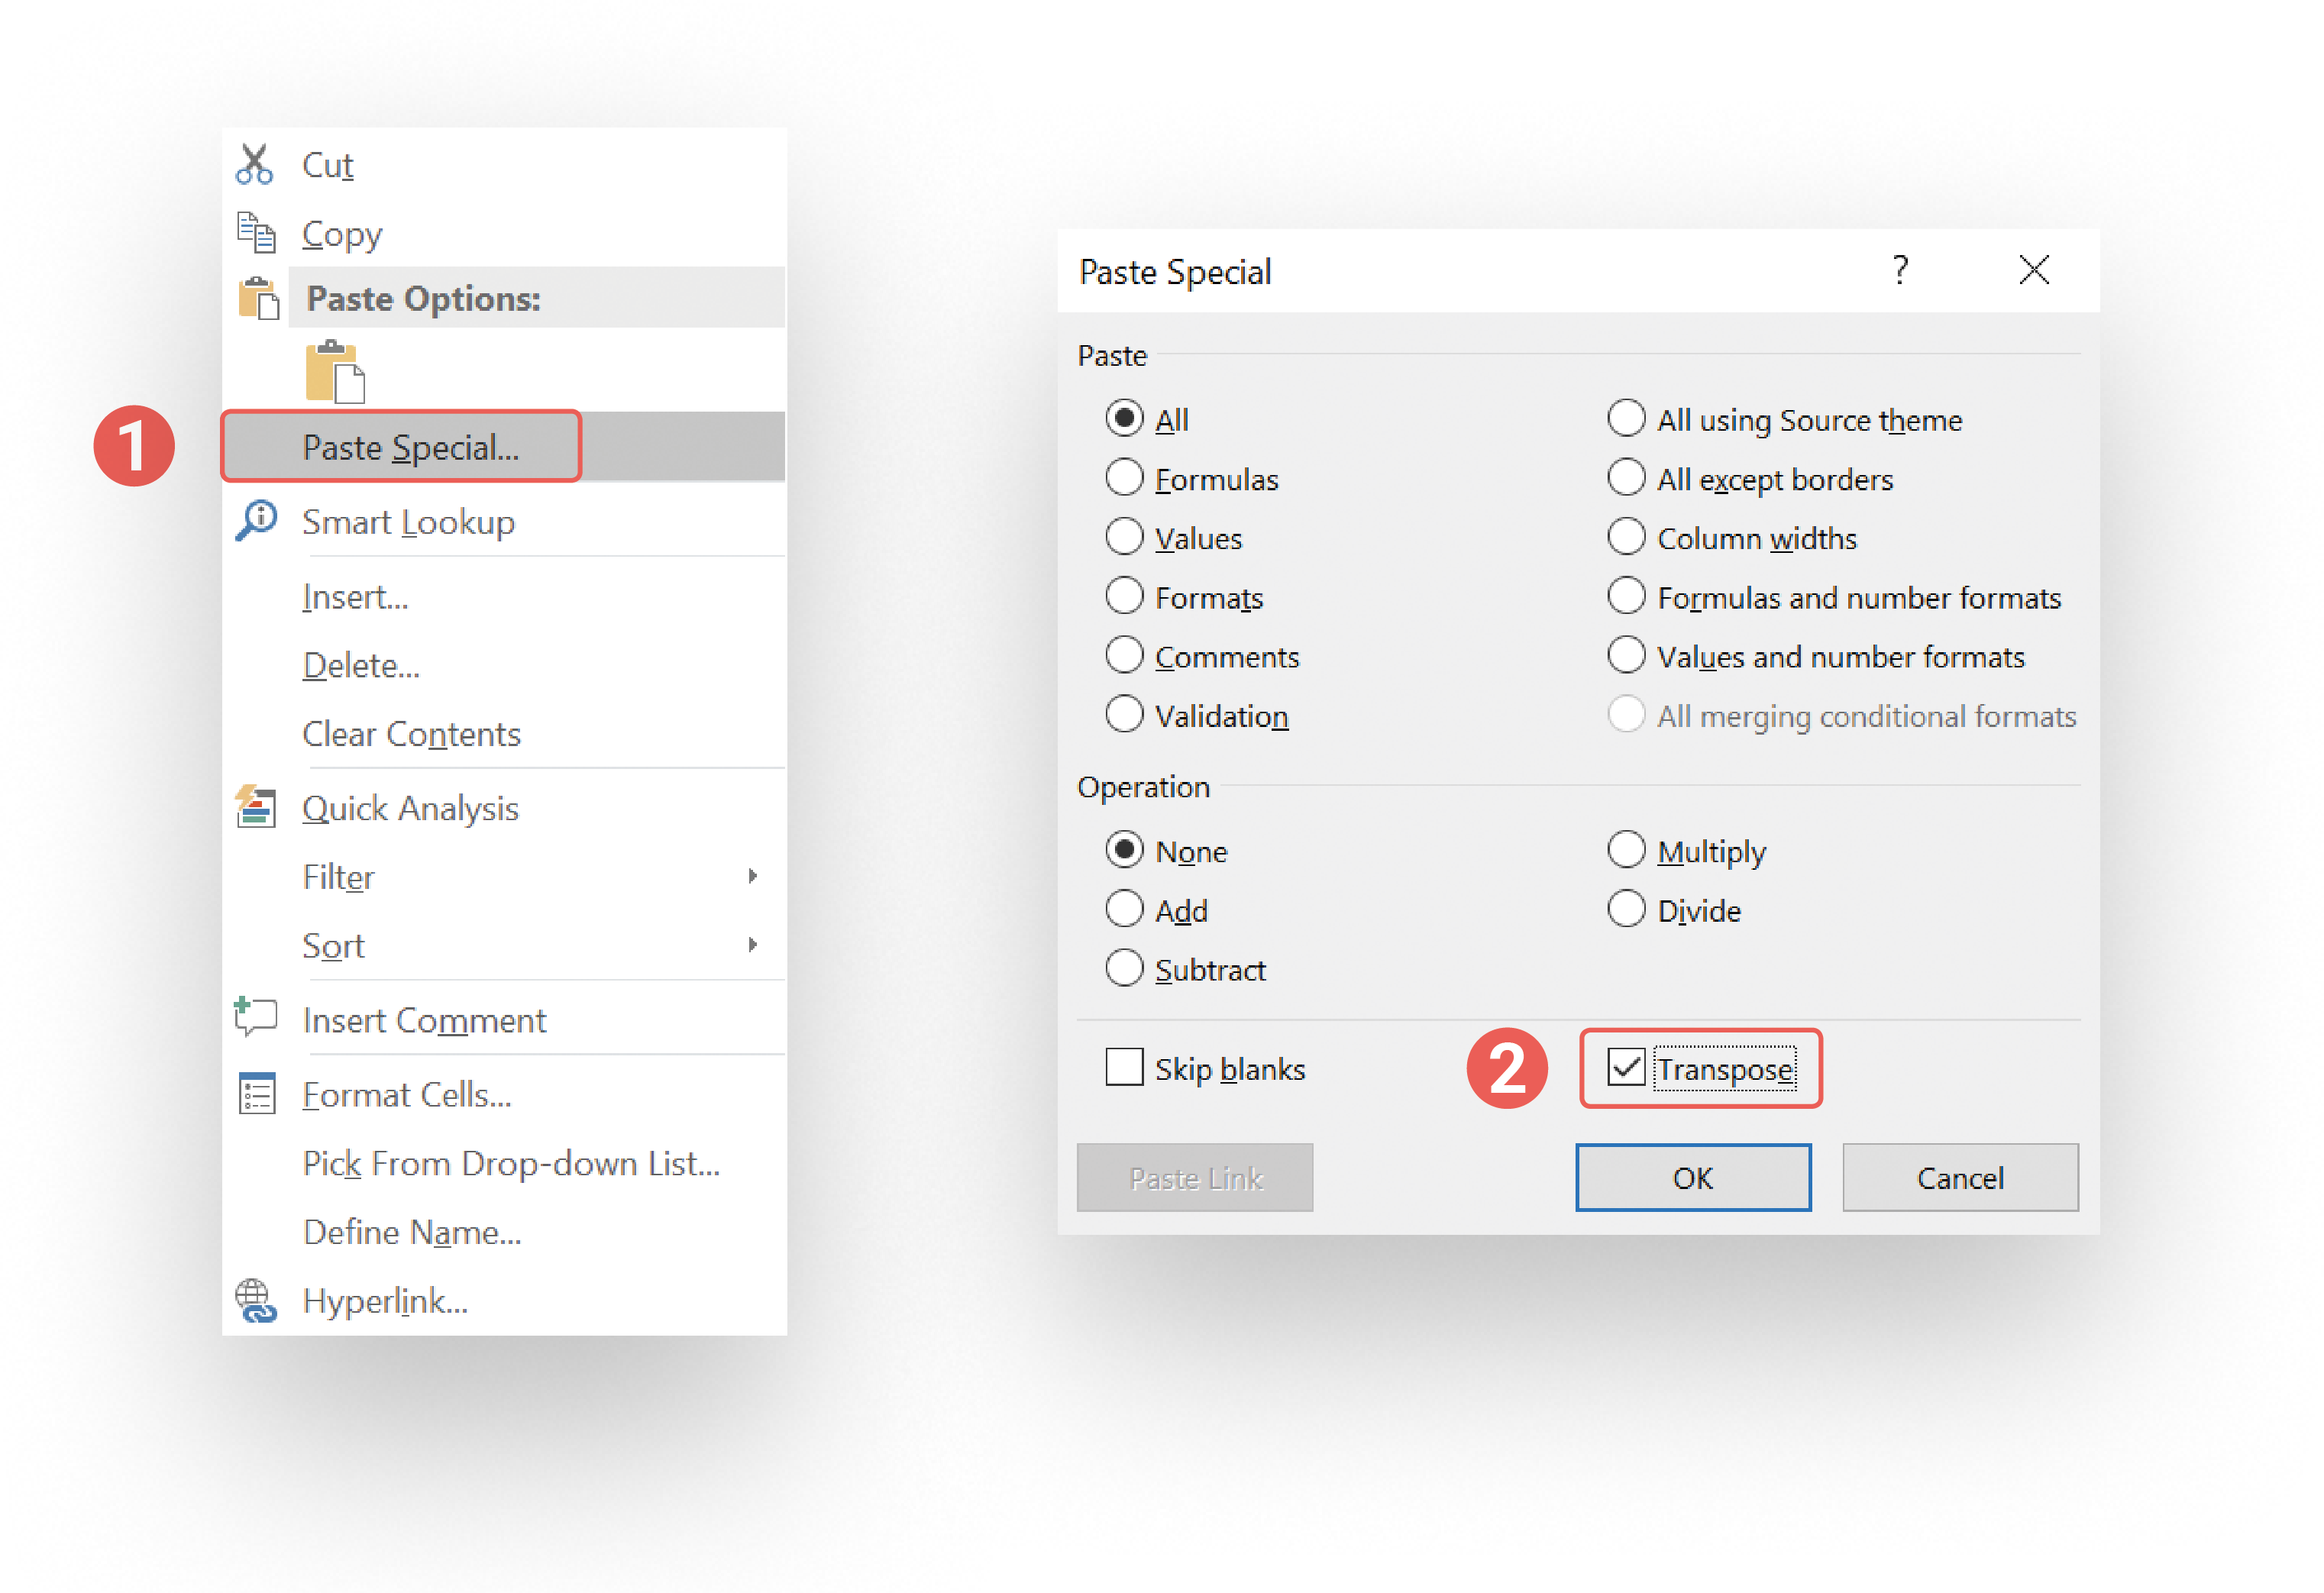Select the Formats radio button
The image size is (2324, 1593).
tap(1125, 595)
